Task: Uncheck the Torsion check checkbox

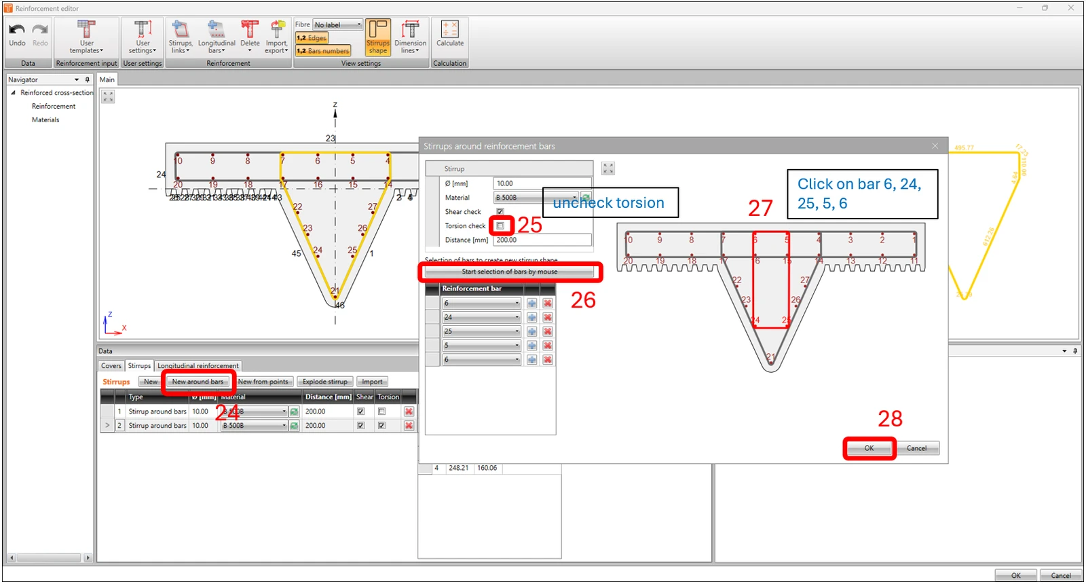Action: [x=500, y=225]
